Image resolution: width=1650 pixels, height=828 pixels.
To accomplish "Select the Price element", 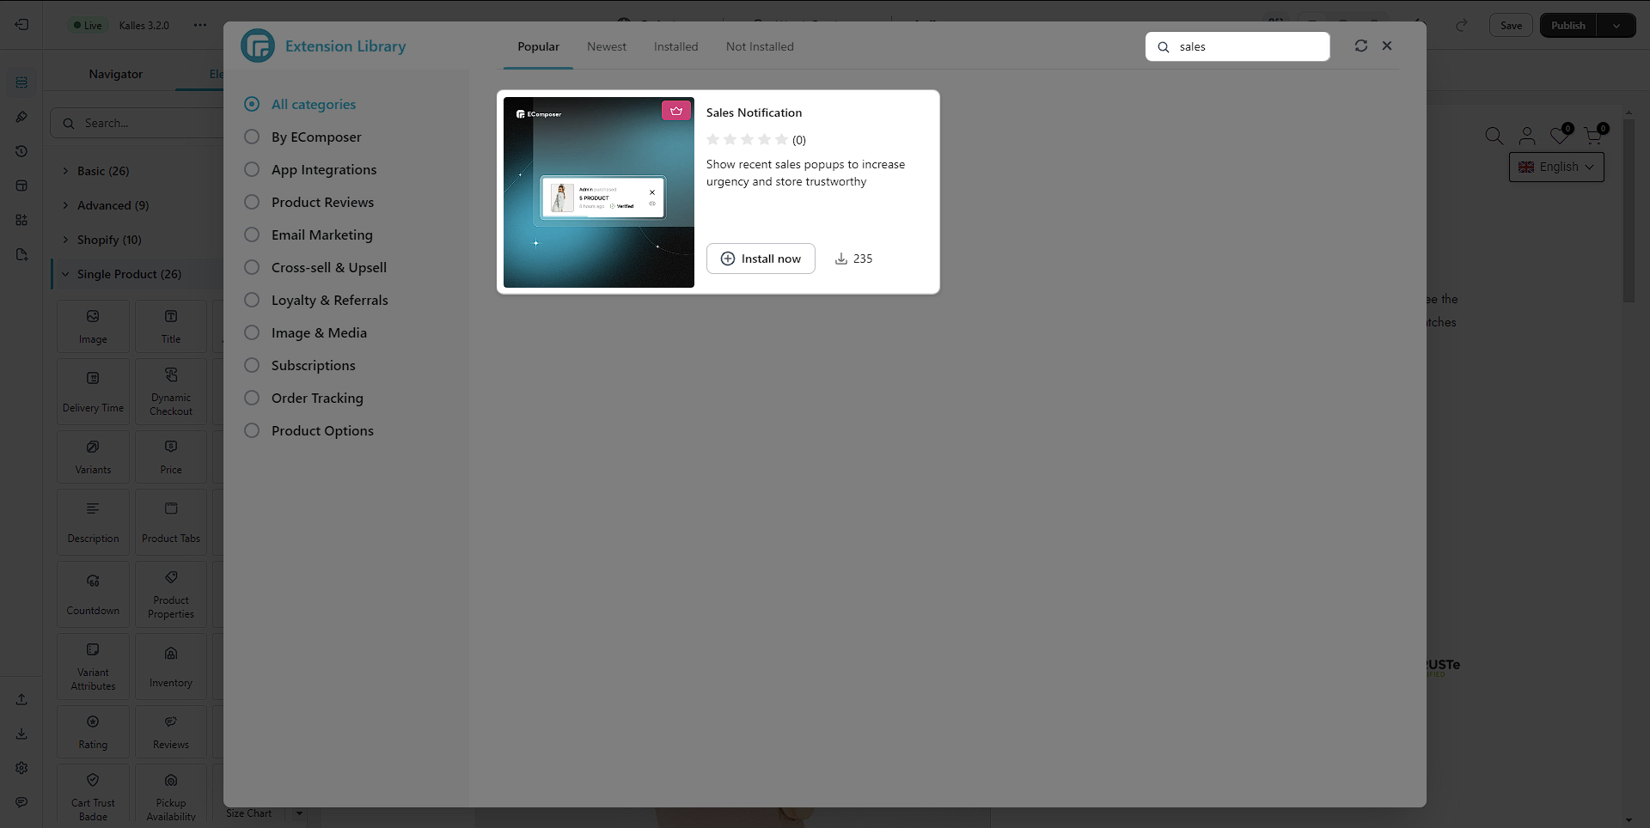I will pos(171,457).
